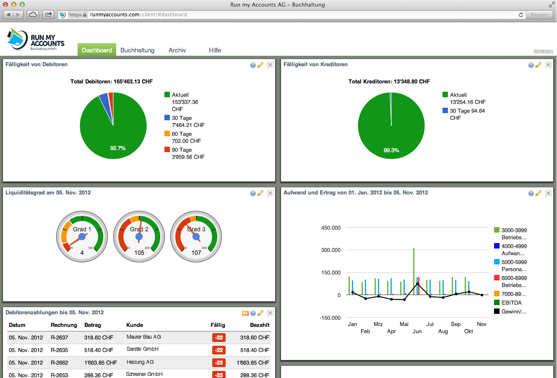The image size is (557, 378).
Task: Click the Reader button in browser
Action: [x=539, y=14]
